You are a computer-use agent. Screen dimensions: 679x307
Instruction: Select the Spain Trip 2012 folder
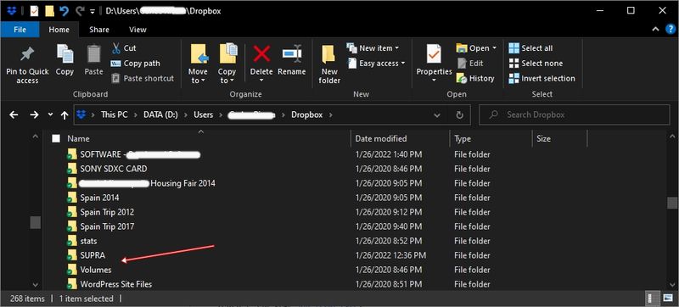pos(107,212)
